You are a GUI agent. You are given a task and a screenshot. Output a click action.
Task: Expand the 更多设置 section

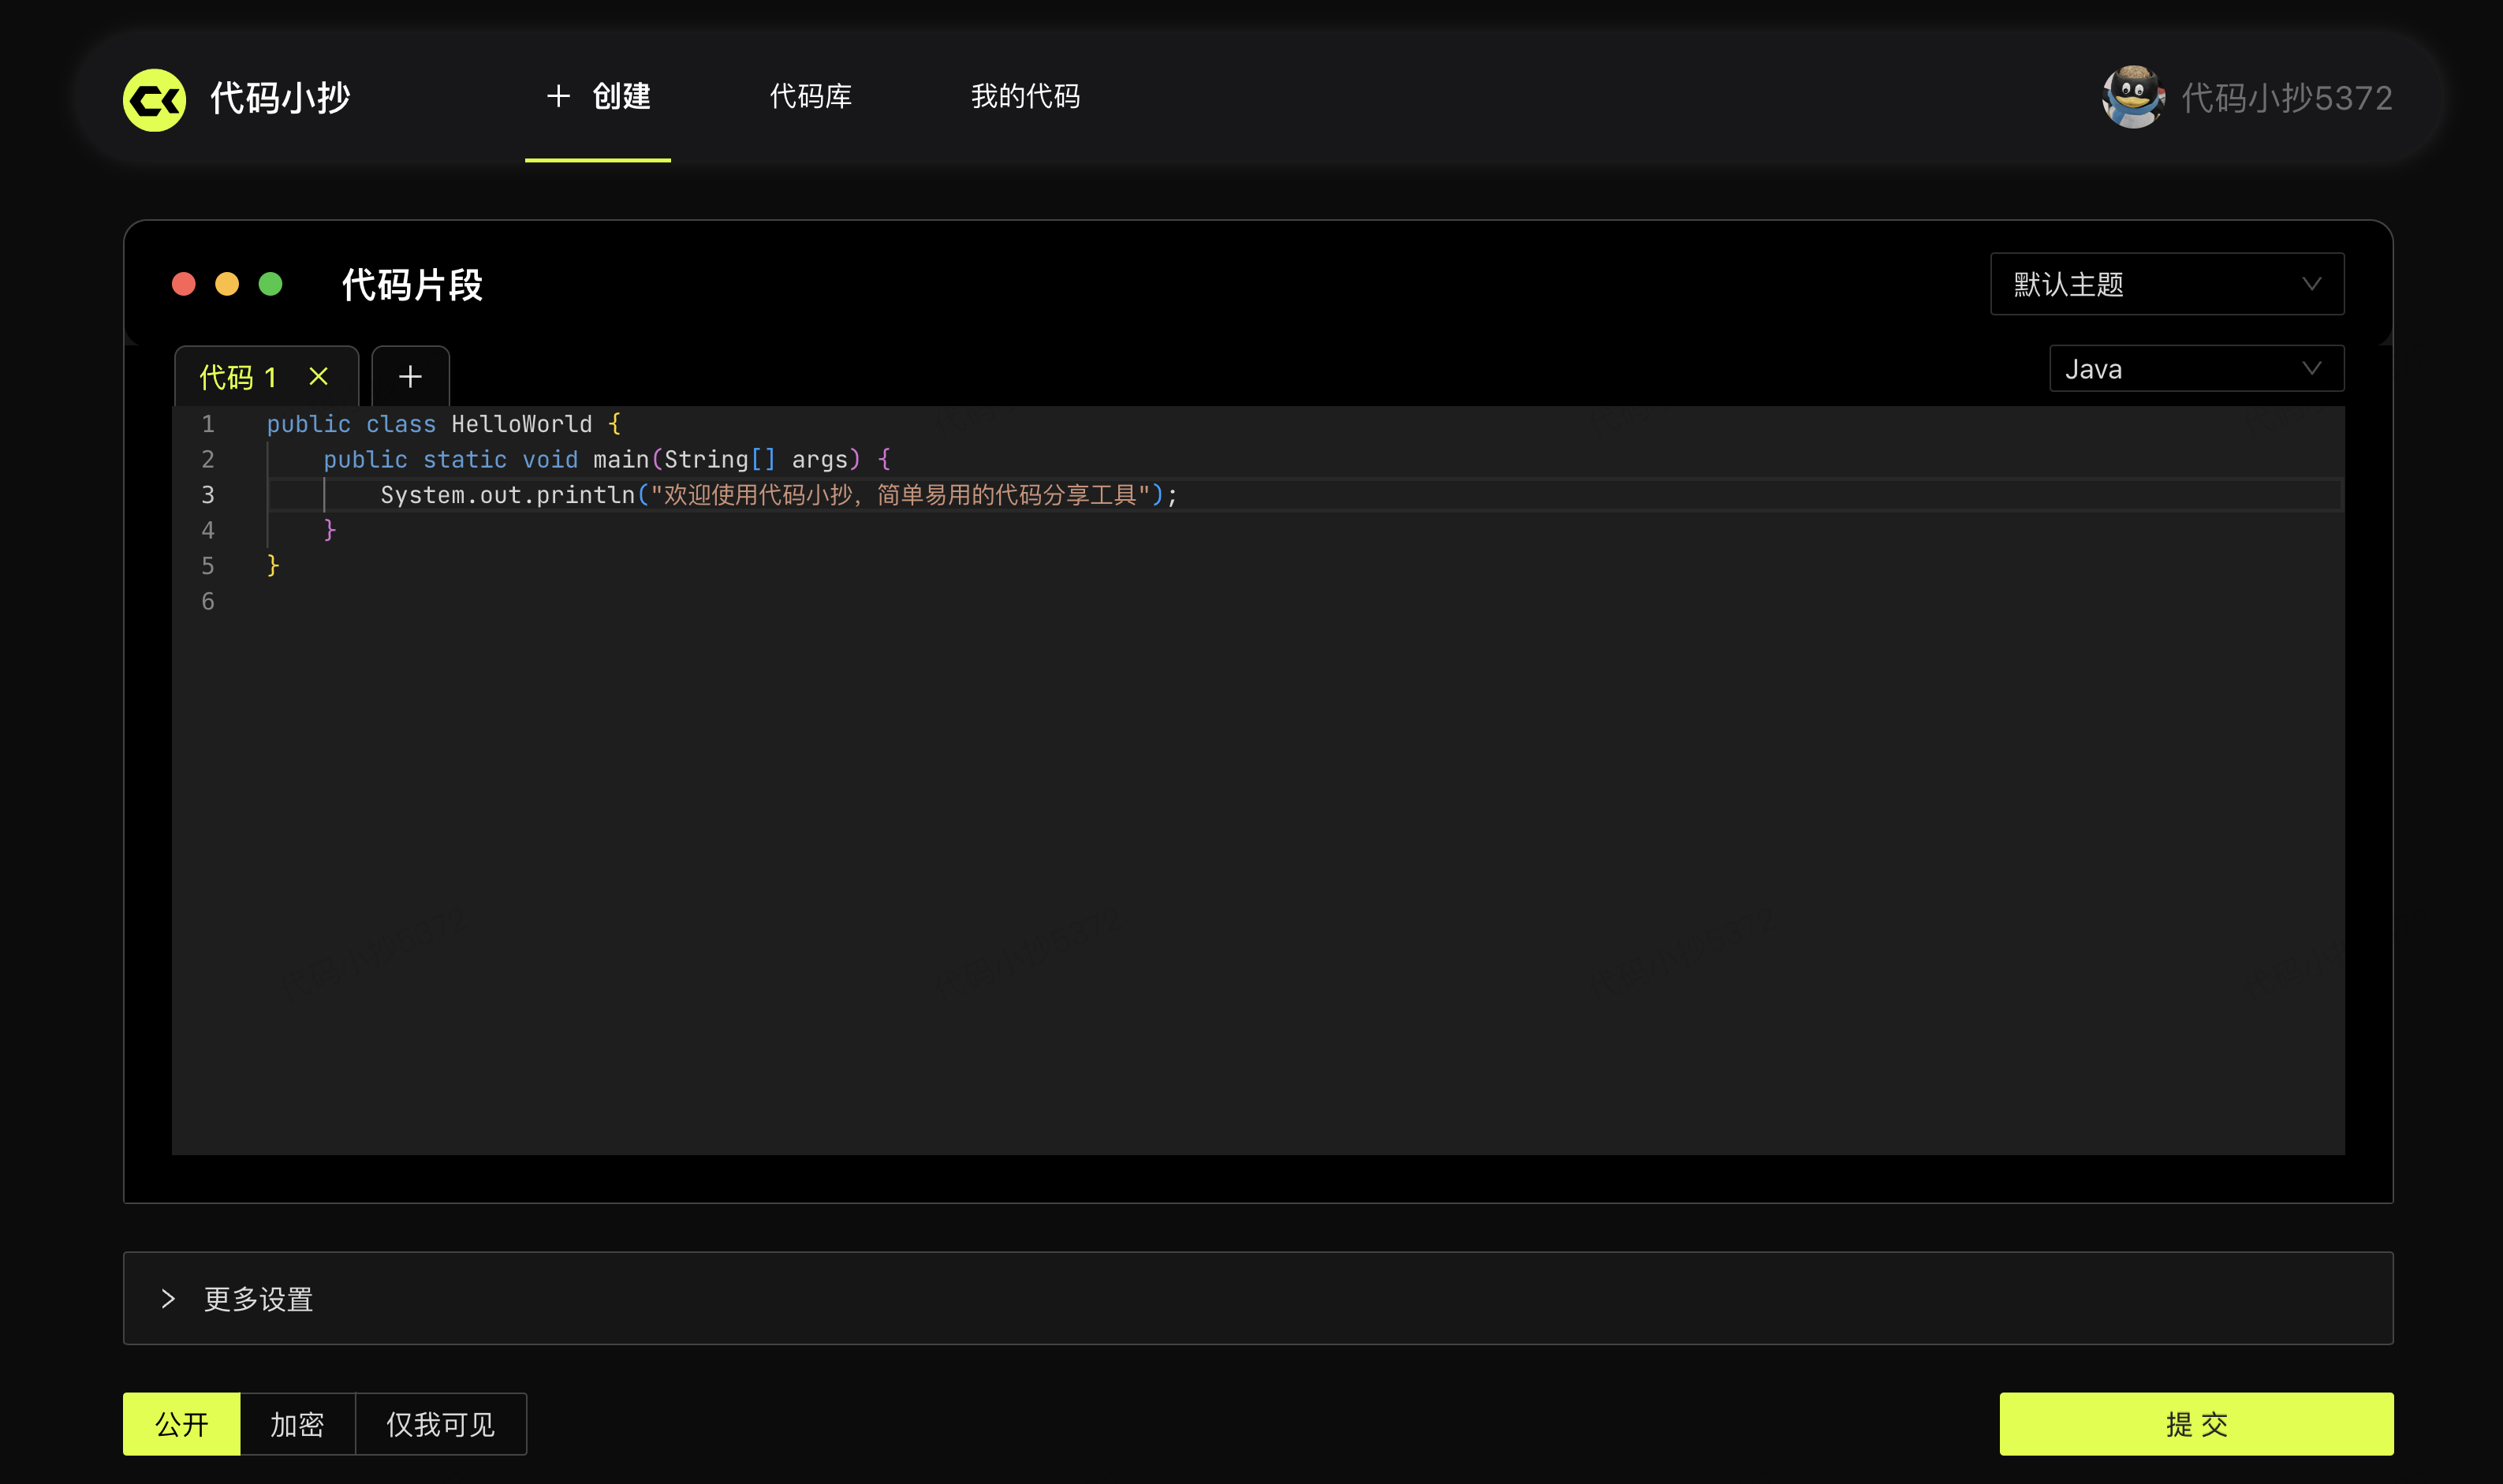pos(258,1299)
